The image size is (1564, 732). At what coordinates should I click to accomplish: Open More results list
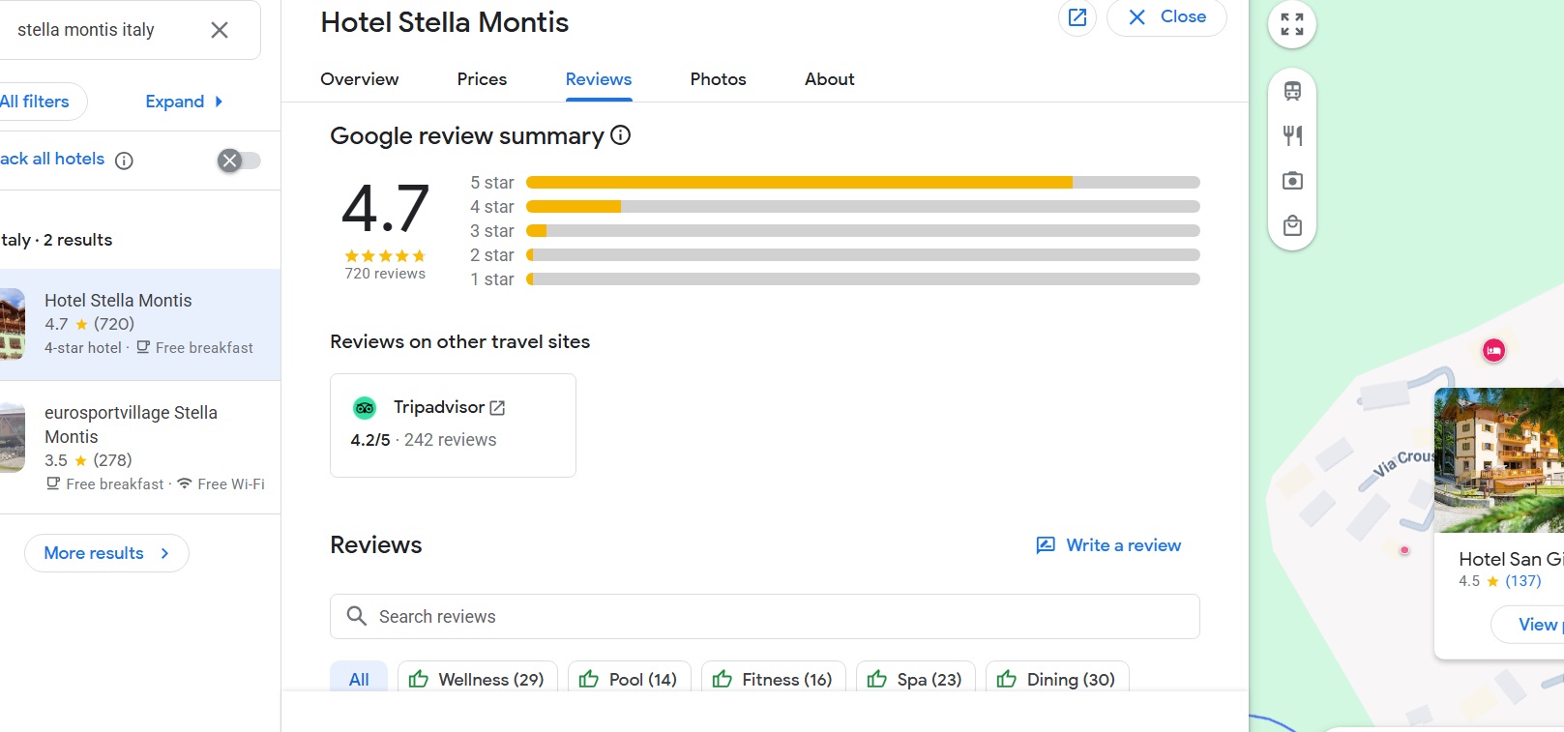[x=106, y=553]
